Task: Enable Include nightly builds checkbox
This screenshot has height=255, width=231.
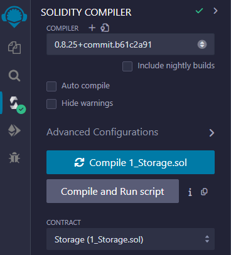Action: (127, 66)
